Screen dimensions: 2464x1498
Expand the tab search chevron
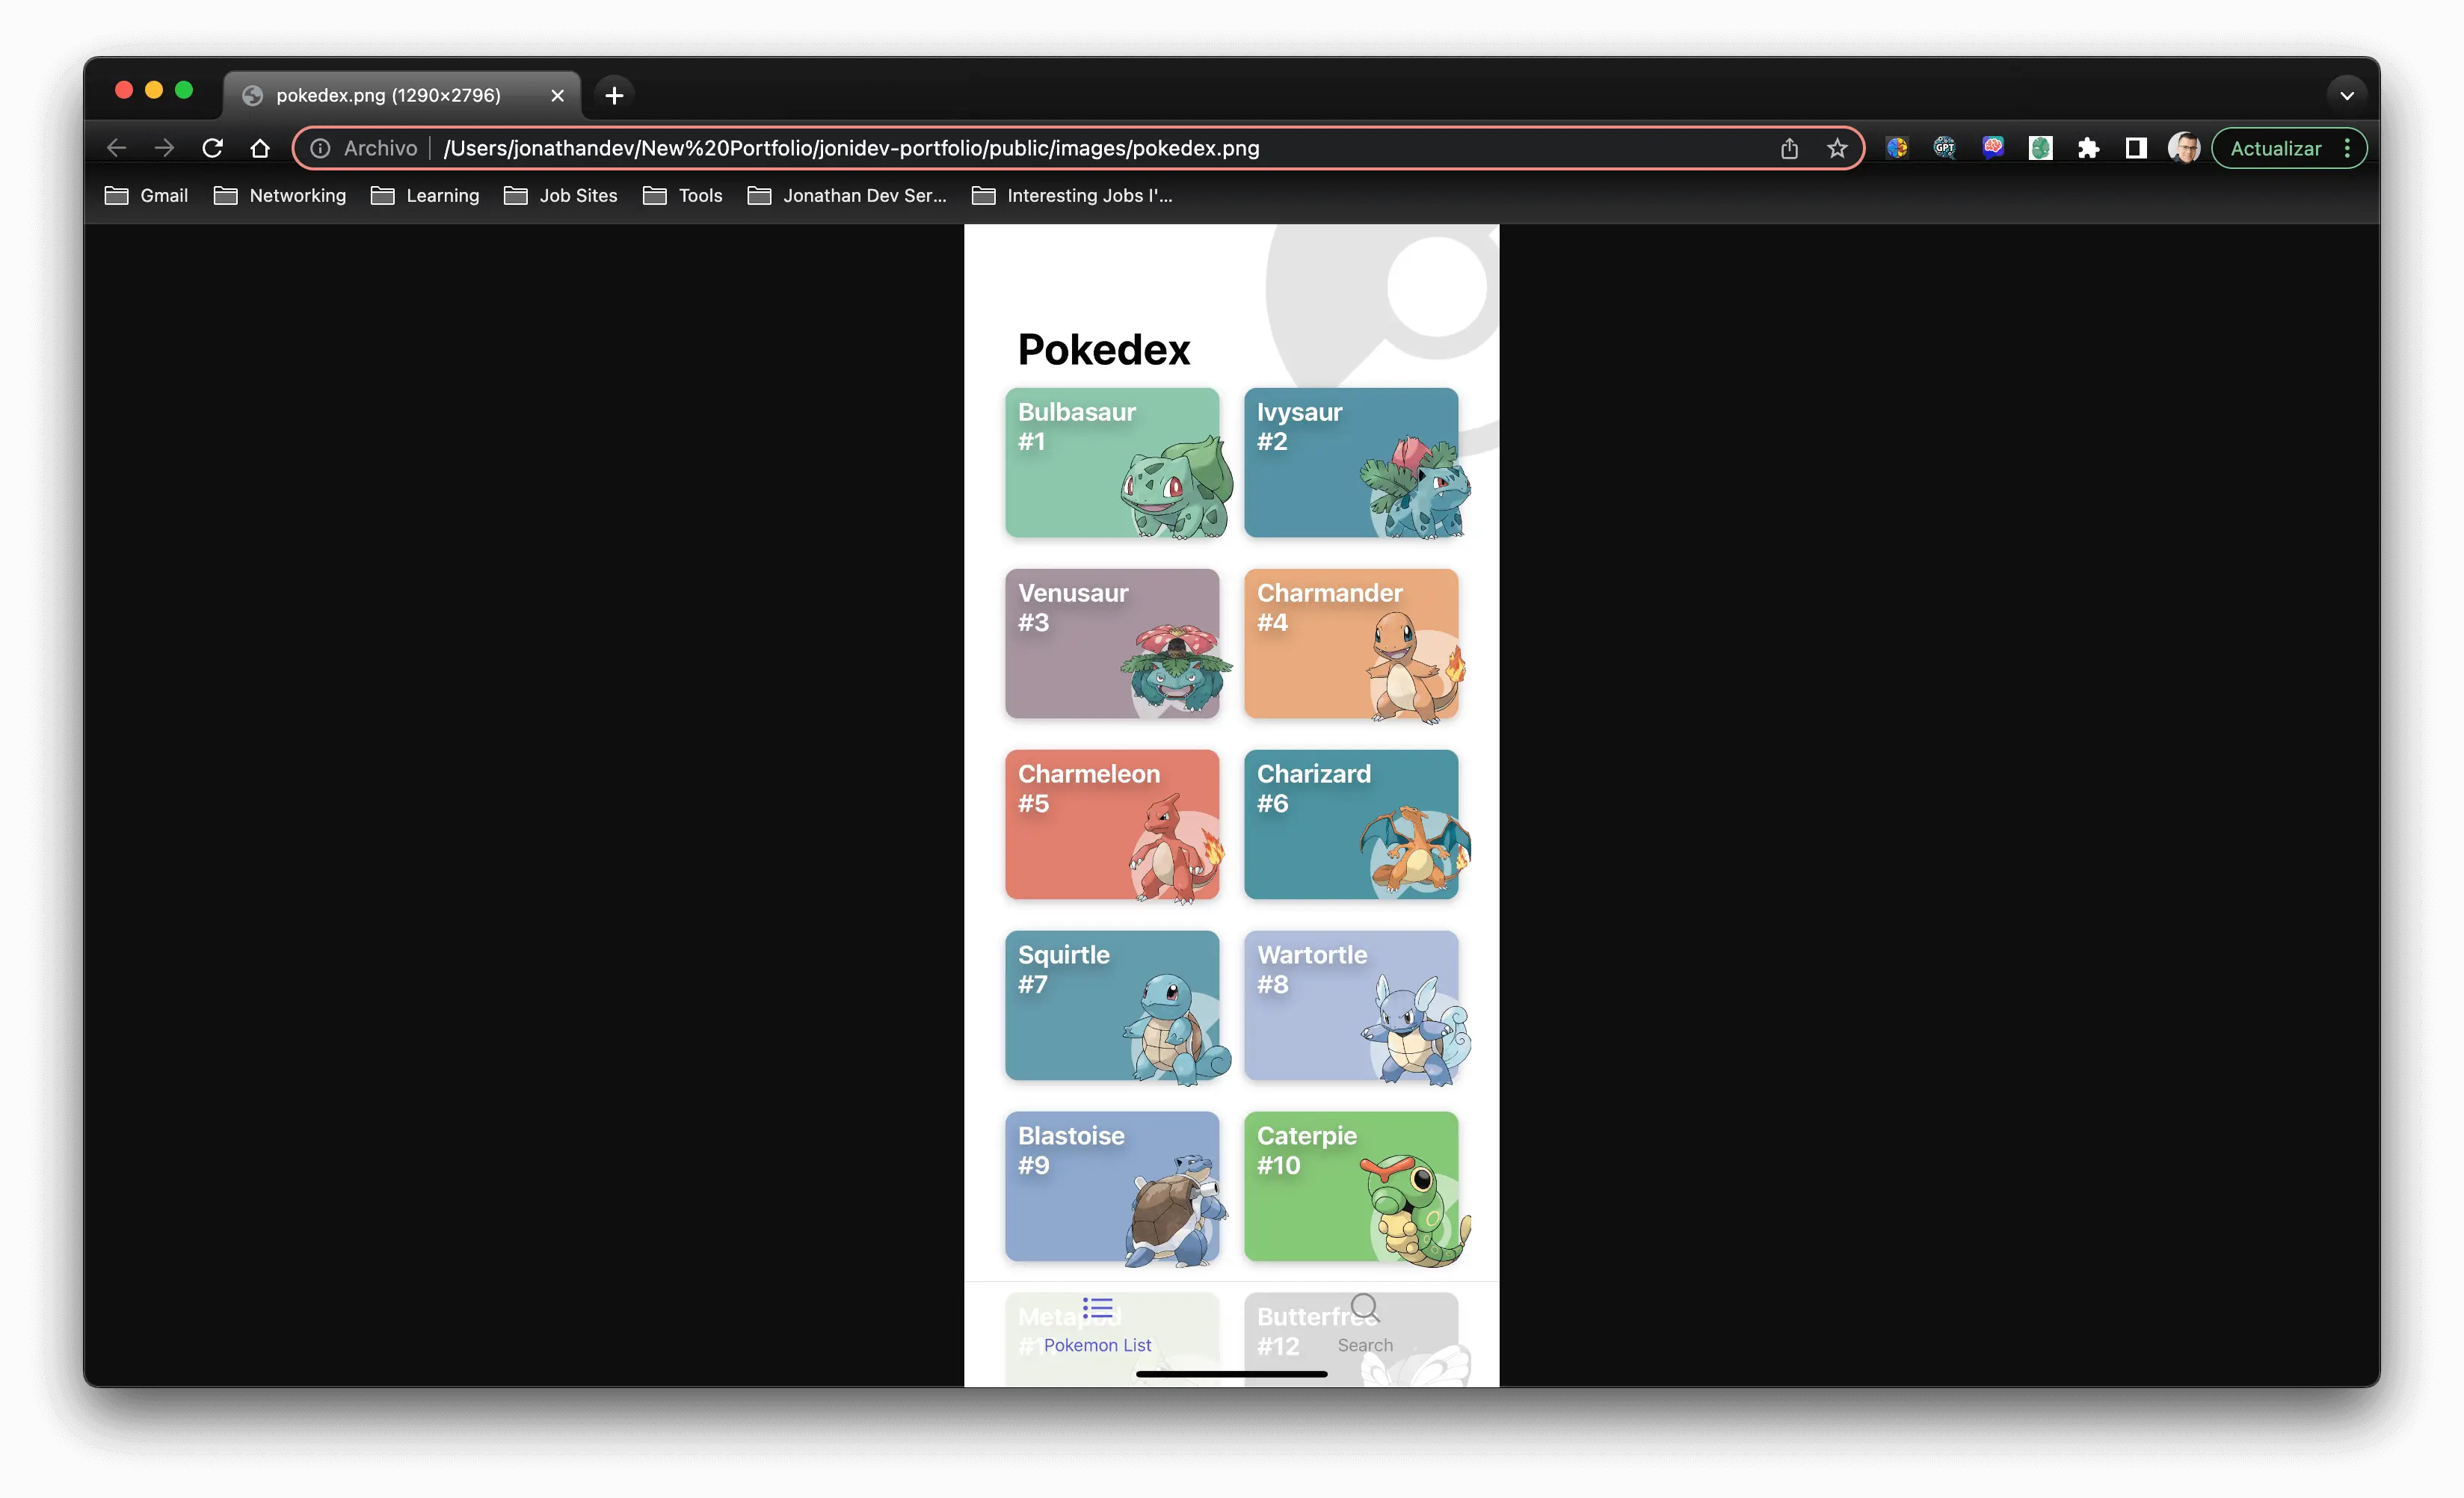click(x=2347, y=95)
